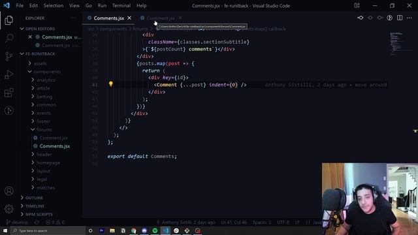Close Comments.jsx in Open Editors list
Screen dimensions: 418x235
tap(30, 37)
